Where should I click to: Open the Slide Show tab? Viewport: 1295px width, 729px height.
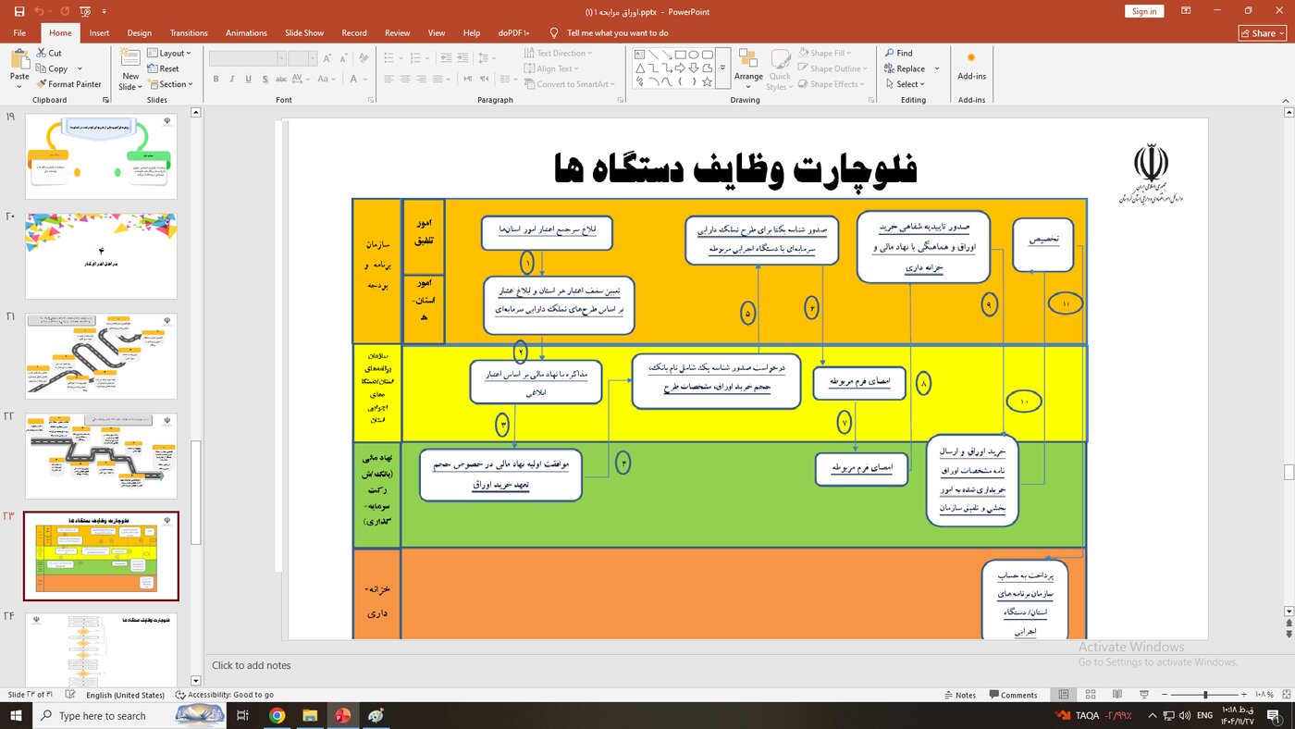[x=304, y=33]
